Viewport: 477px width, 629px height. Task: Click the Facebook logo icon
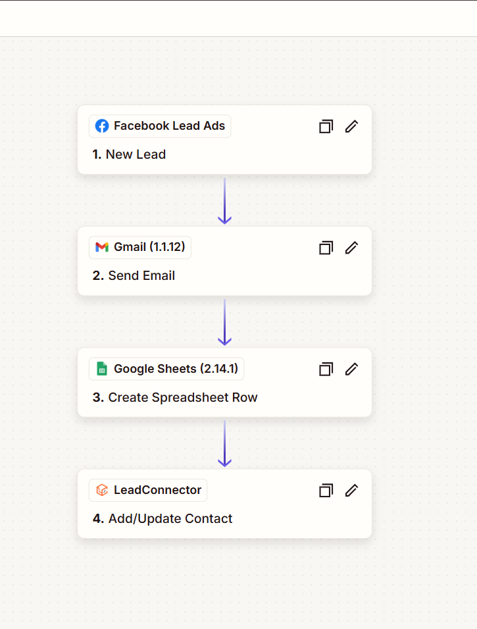point(102,126)
